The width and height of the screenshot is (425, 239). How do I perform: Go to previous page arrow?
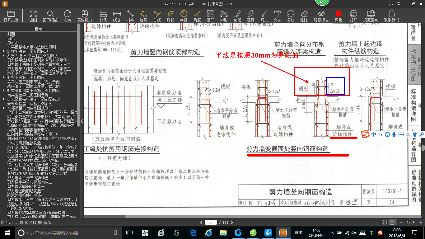tap(201, 223)
